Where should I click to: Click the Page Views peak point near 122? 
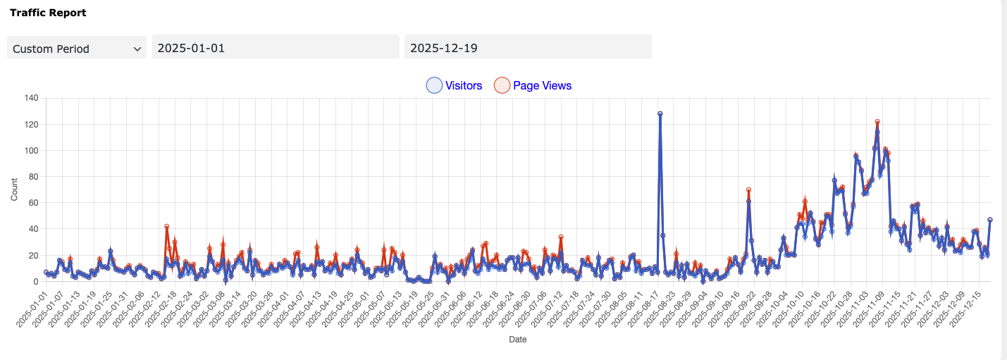click(x=877, y=122)
